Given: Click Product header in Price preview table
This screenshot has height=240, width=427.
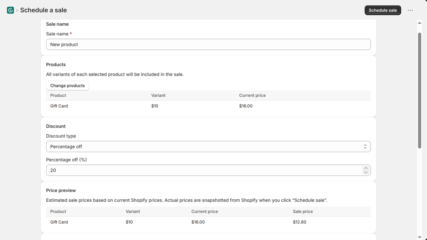Looking at the screenshot, I should [58, 211].
